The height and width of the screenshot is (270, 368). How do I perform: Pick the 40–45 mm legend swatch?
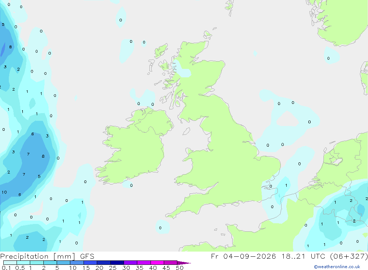coord(157,263)
